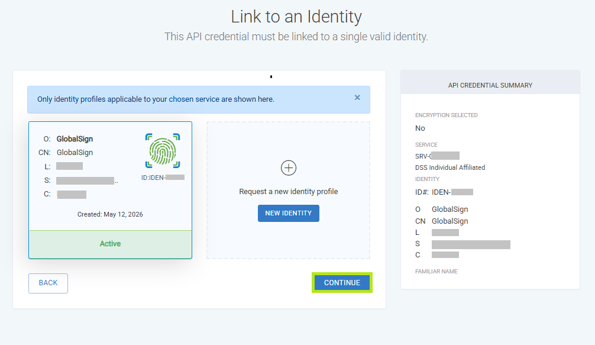
Task: Click 'Created: May 12, 2026' text
Action: click(x=110, y=214)
